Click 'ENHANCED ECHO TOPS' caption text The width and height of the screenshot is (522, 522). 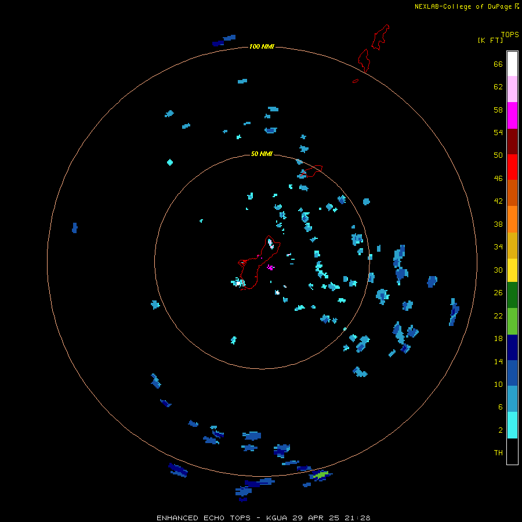point(204,518)
